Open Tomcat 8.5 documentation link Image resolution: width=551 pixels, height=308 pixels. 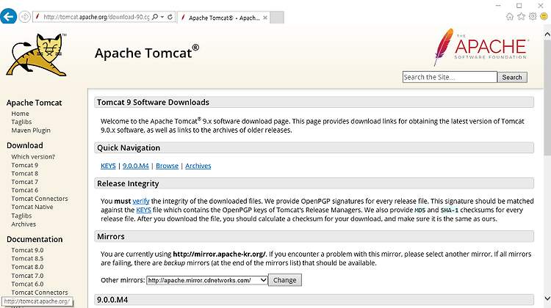tap(27, 259)
